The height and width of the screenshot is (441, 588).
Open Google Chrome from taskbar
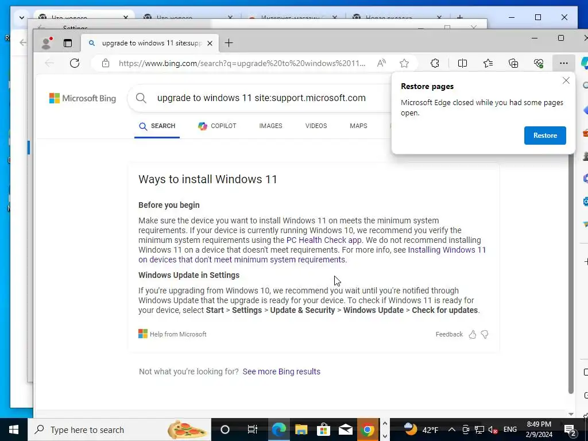tap(367, 430)
